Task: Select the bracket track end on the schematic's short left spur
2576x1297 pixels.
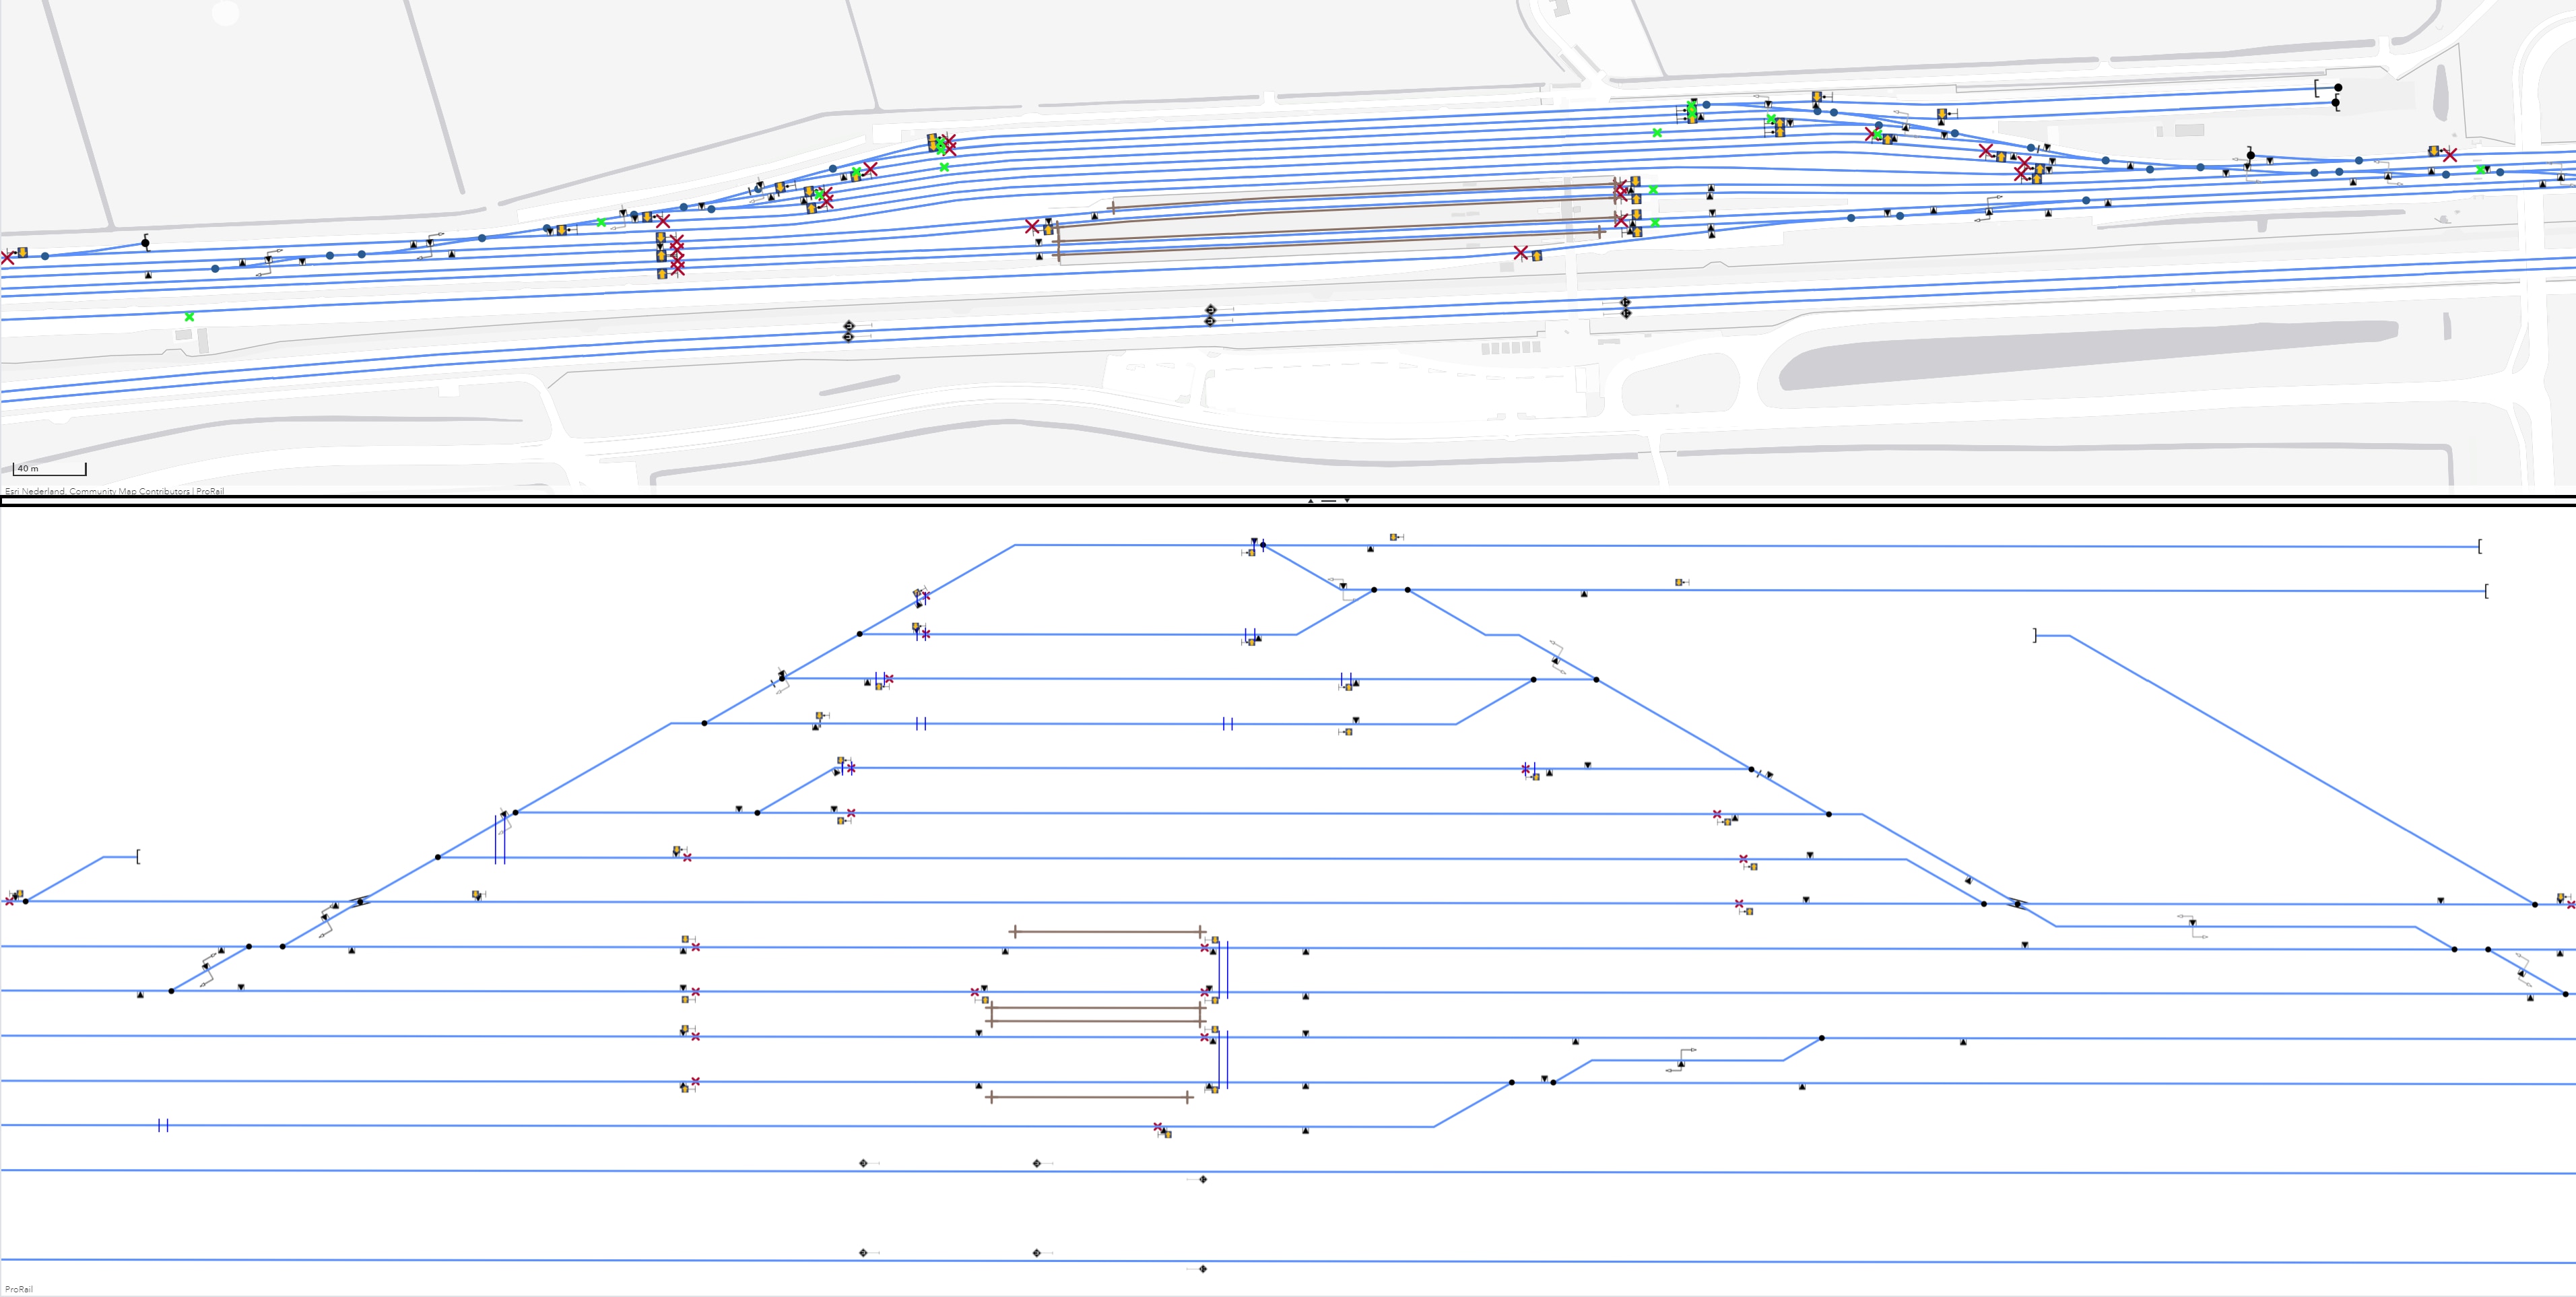Action: [x=138, y=856]
